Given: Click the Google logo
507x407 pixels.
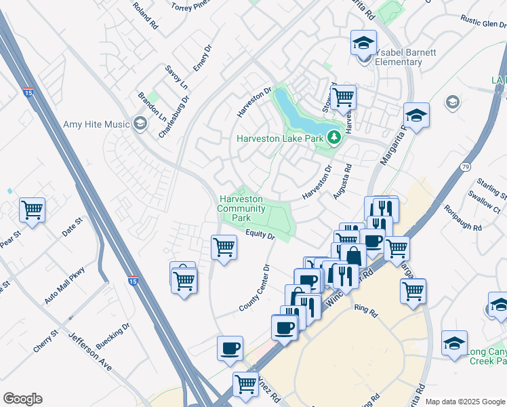Looking at the screenshot, I should coord(22,399).
